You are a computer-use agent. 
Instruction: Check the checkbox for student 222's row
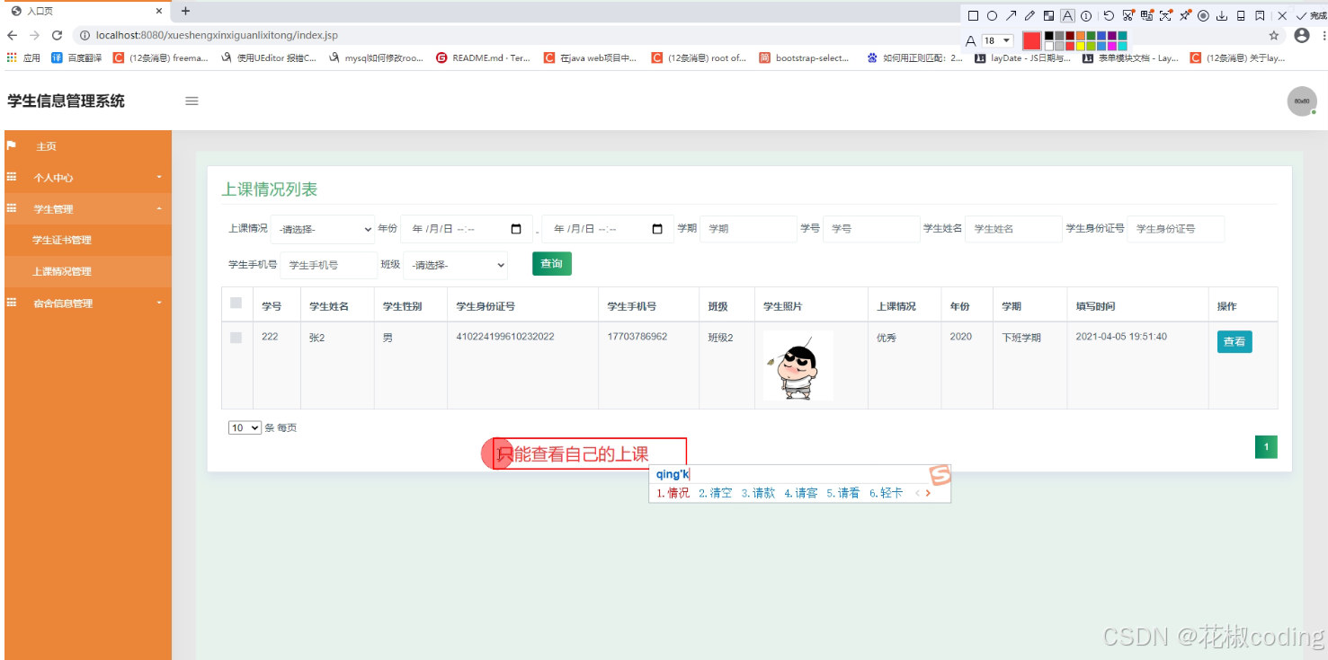click(x=236, y=337)
